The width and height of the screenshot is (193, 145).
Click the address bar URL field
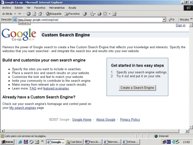(90, 20)
